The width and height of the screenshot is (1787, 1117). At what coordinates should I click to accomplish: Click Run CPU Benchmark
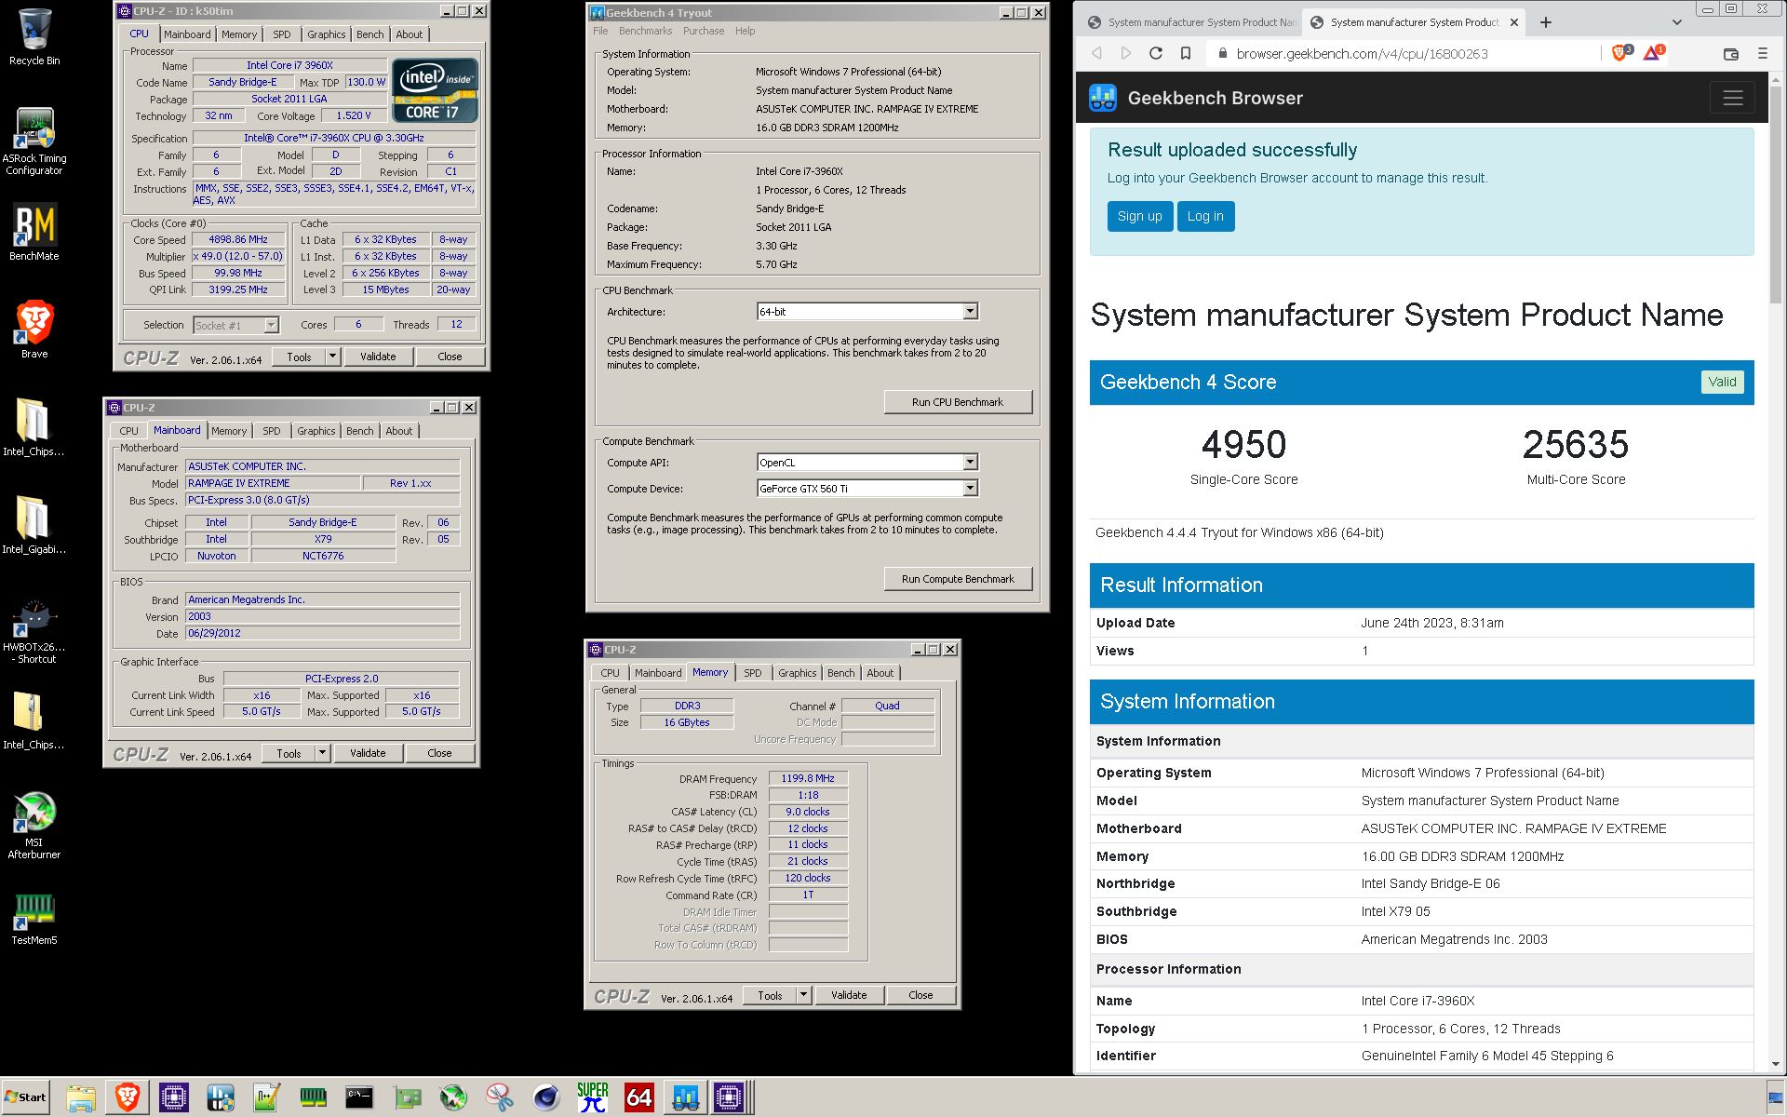(958, 402)
